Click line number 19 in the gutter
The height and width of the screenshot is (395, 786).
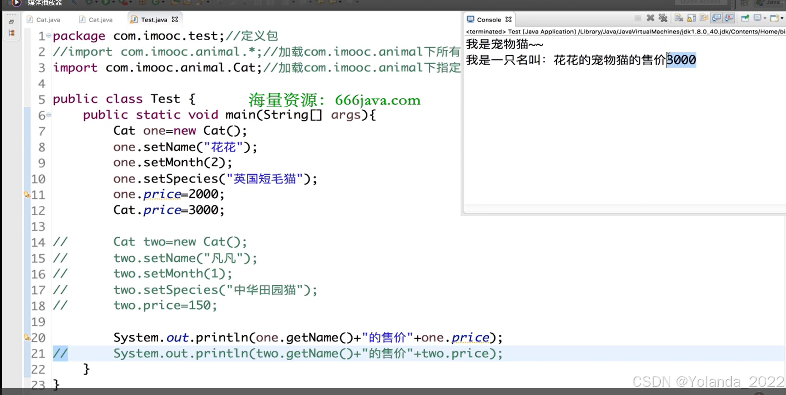tap(38, 322)
